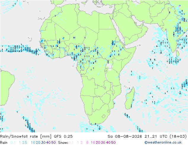This screenshot has height=145, width=188.
Task: Click Madagascar island on the map
Action: click(130, 99)
